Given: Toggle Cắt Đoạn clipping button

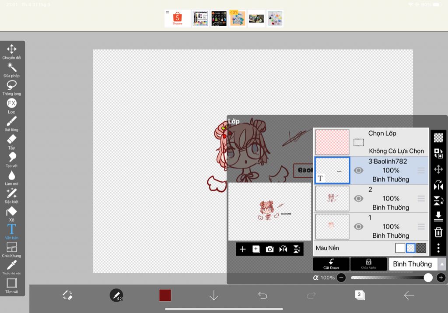Looking at the screenshot, I should [331, 264].
